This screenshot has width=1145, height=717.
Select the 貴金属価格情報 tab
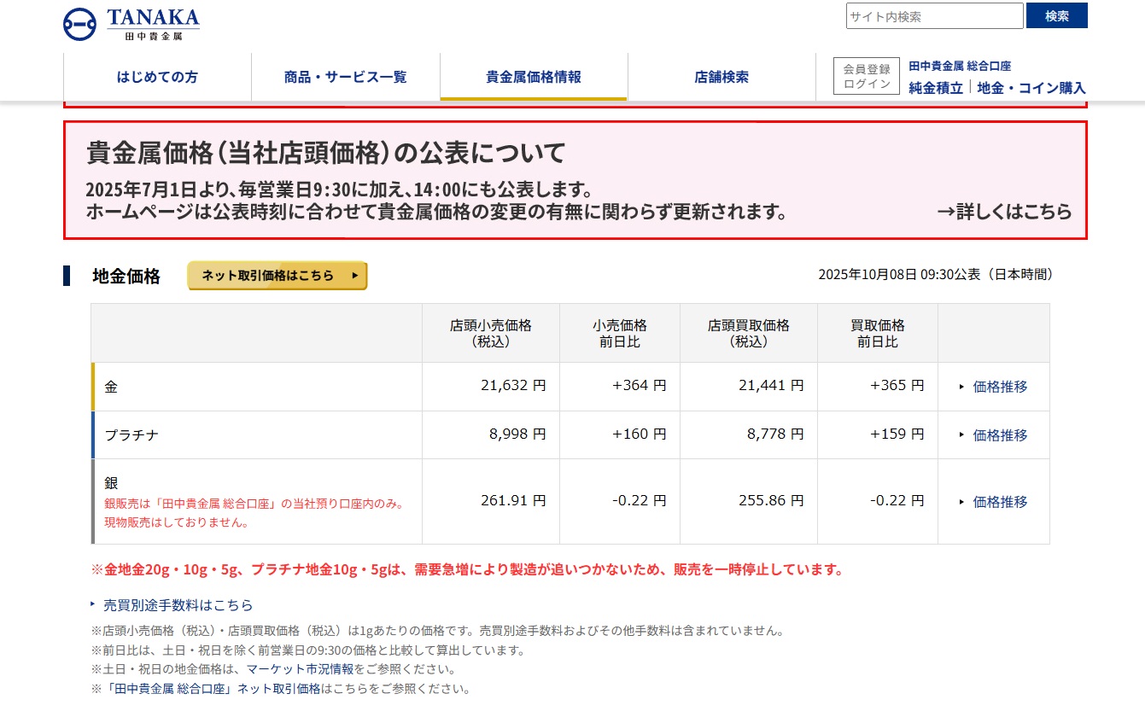pos(534,77)
